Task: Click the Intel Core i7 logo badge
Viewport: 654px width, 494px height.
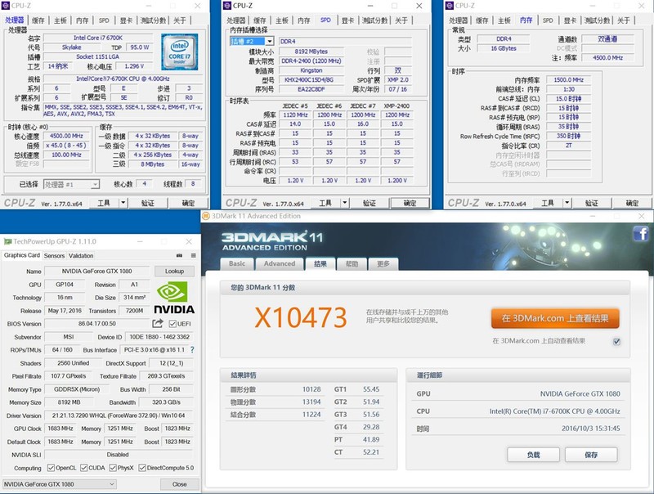Action: pyautogui.click(x=179, y=52)
